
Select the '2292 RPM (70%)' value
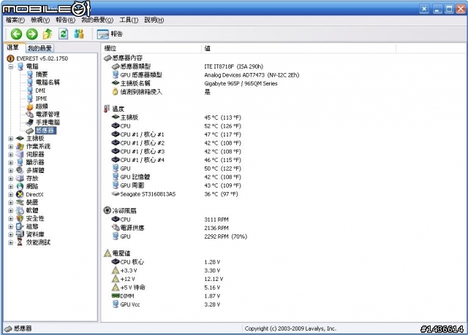coord(226,236)
